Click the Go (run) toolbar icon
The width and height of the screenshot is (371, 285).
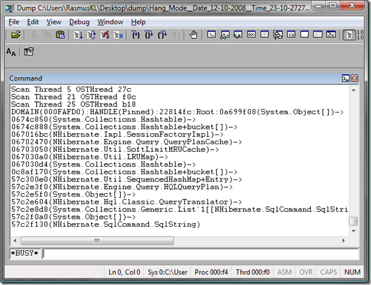click(x=78, y=35)
